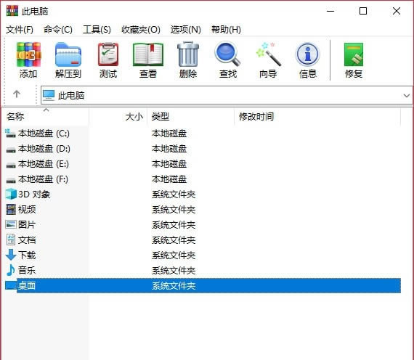This screenshot has height=360, width=414.
Task: Open the 命令(C) menu
Action: (58, 30)
